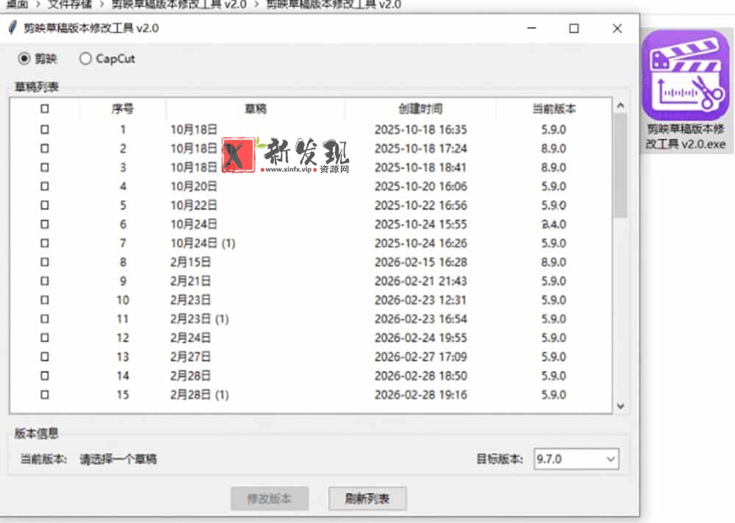Click the 序号 column header
Viewport: 735px width, 523px height.
(x=123, y=109)
